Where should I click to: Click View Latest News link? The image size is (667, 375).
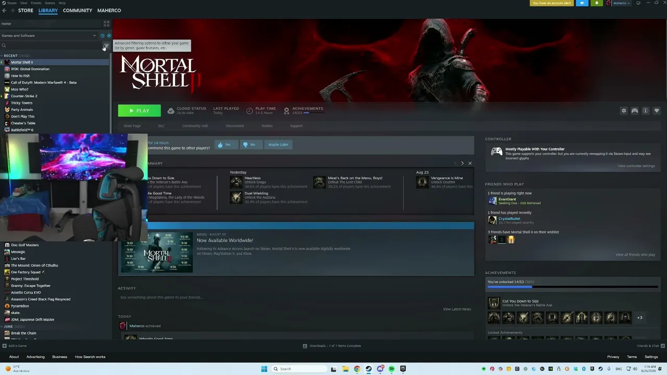(457, 309)
